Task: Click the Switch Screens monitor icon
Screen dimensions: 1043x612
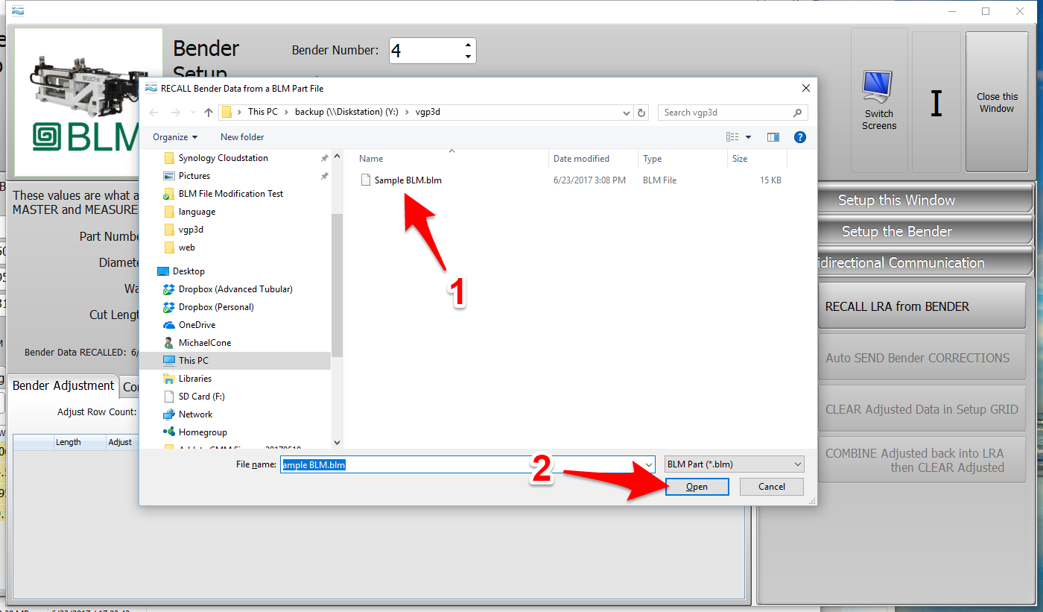Action: (879, 88)
